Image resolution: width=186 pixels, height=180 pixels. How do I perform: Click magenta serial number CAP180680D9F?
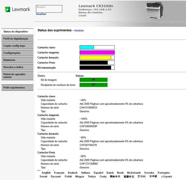point(88,126)
